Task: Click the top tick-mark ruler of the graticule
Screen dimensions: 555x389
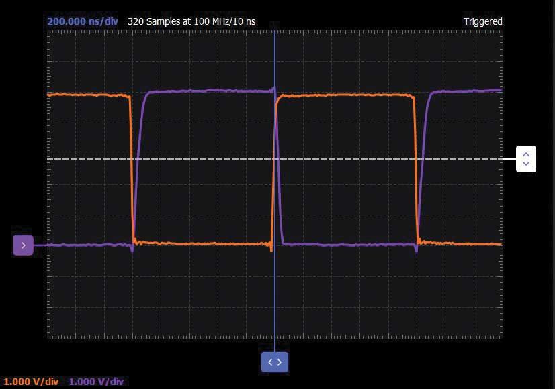Action: point(275,32)
